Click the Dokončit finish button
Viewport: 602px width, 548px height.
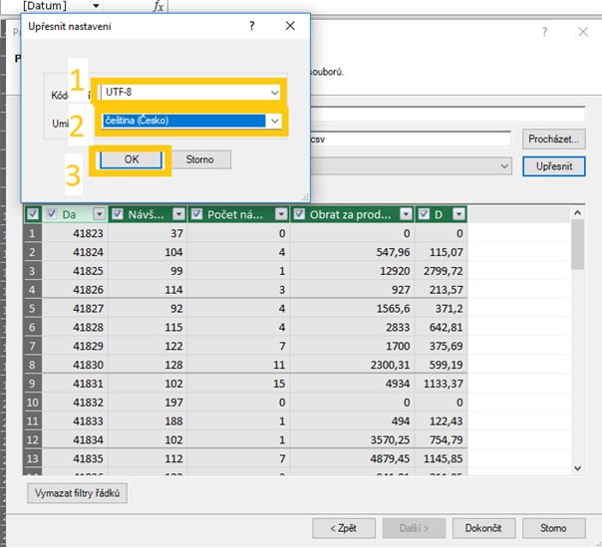(x=483, y=528)
